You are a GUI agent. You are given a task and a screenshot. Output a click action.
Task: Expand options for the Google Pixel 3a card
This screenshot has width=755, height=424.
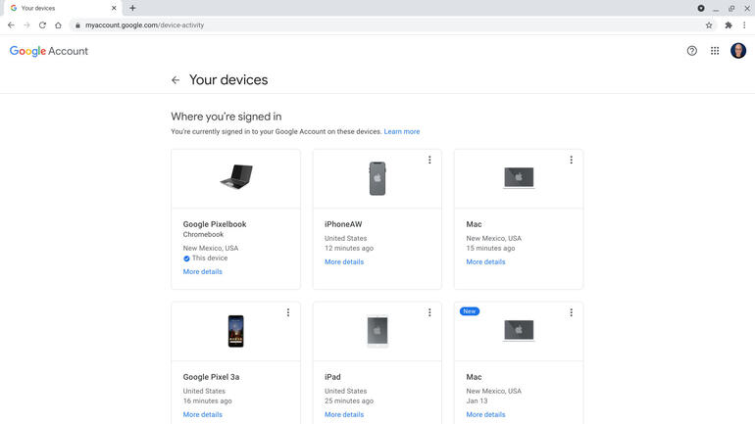tap(288, 313)
